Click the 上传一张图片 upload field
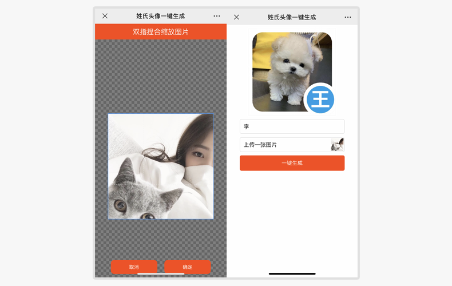452x286 pixels. coord(292,145)
